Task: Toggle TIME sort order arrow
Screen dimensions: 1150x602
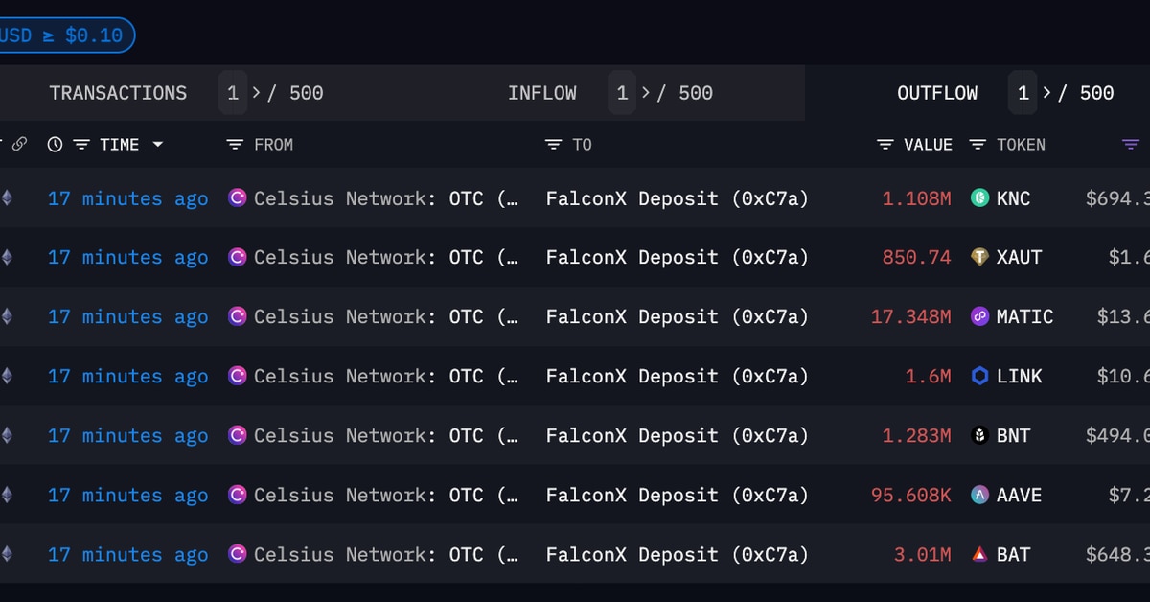Action: 158,145
